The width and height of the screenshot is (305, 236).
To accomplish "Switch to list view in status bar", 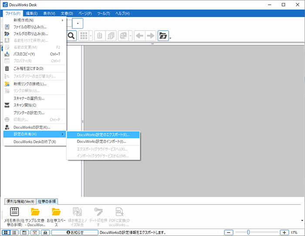I will (x=14, y=233).
